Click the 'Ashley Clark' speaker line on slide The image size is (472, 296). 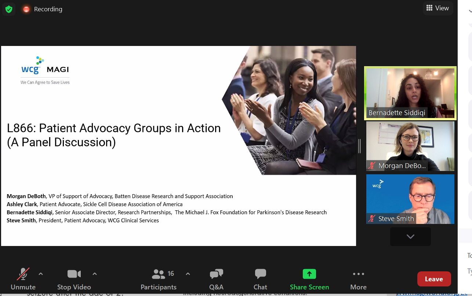94,204
